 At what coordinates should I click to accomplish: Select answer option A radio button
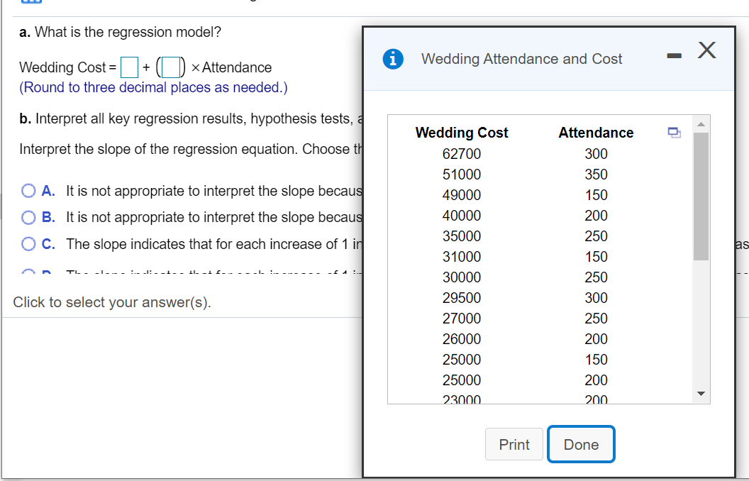point(28,191)
